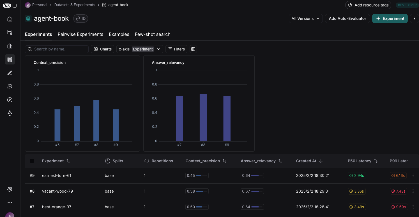
Task: Click the 2.94s P50 latency badge
Action: 357,176
